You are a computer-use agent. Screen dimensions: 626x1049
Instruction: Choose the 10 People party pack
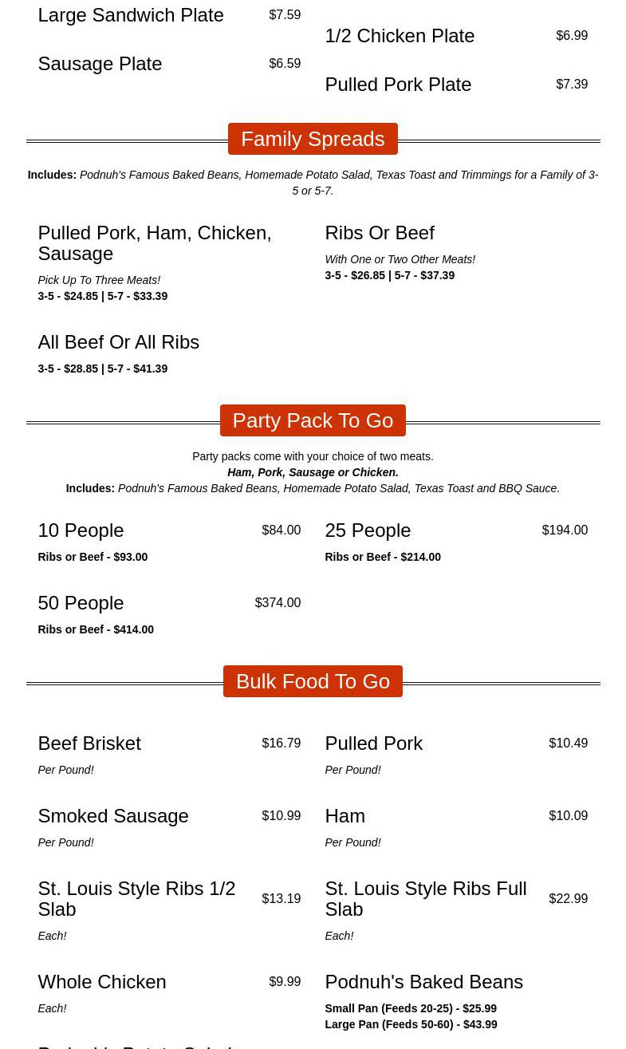pos(81,530)
